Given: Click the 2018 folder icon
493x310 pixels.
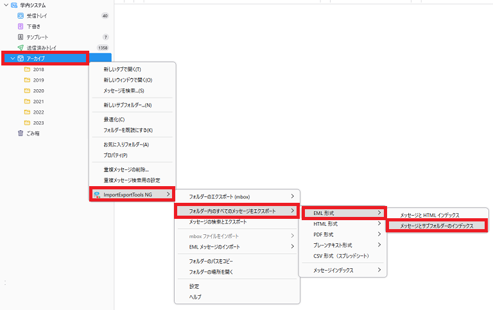Looking at the screenshot, I should [28, 69].
